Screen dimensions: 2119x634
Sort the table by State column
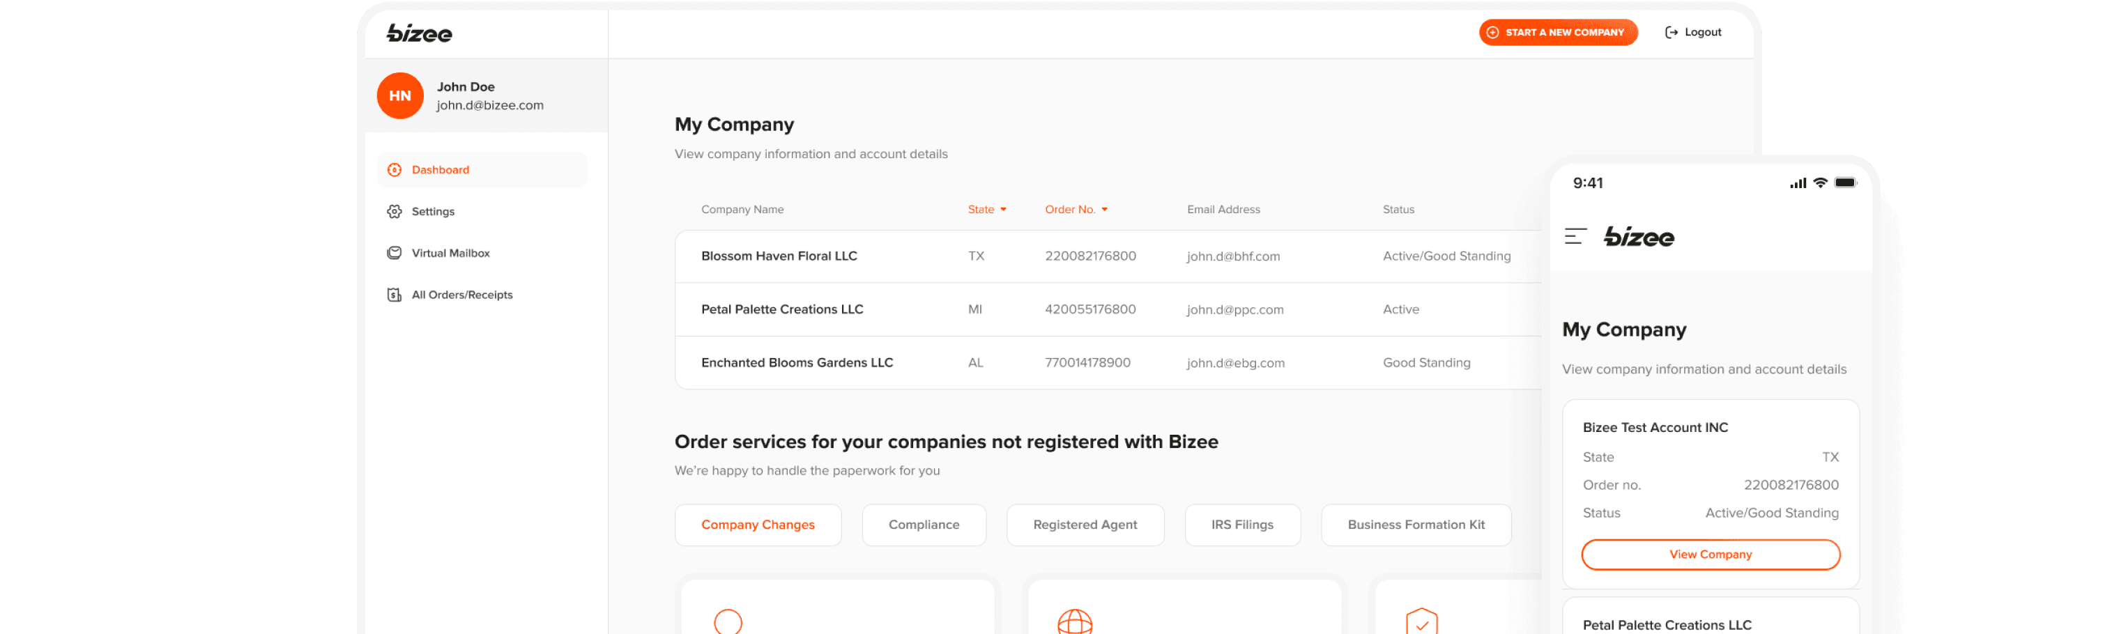987,210
